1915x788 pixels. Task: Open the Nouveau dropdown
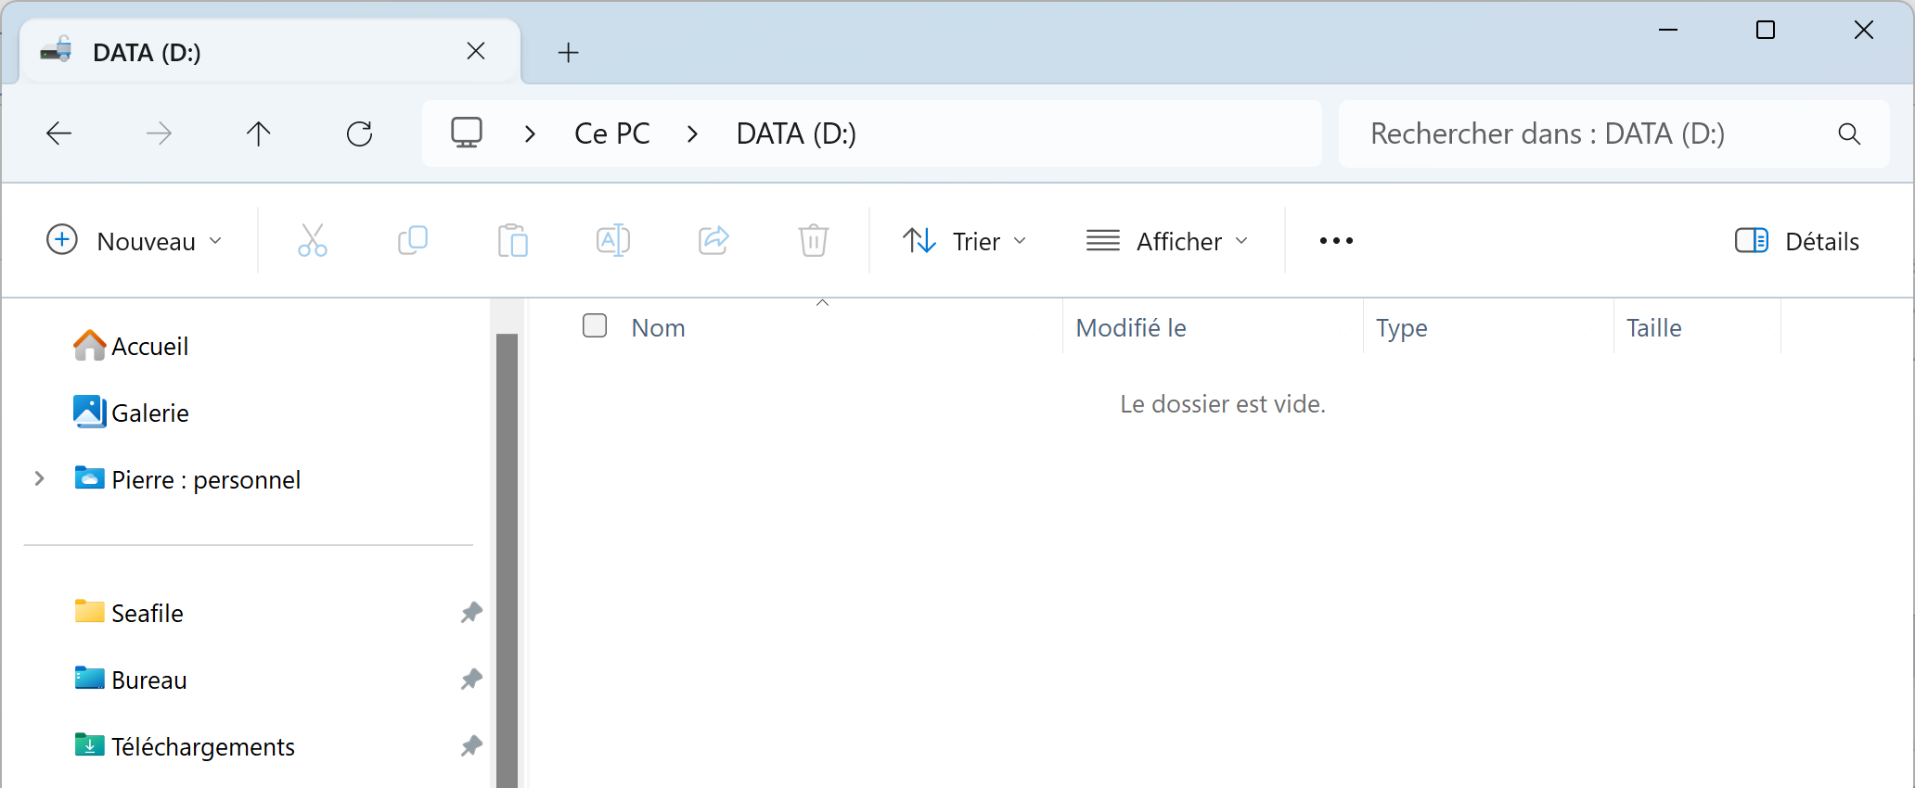click(135, 241)
